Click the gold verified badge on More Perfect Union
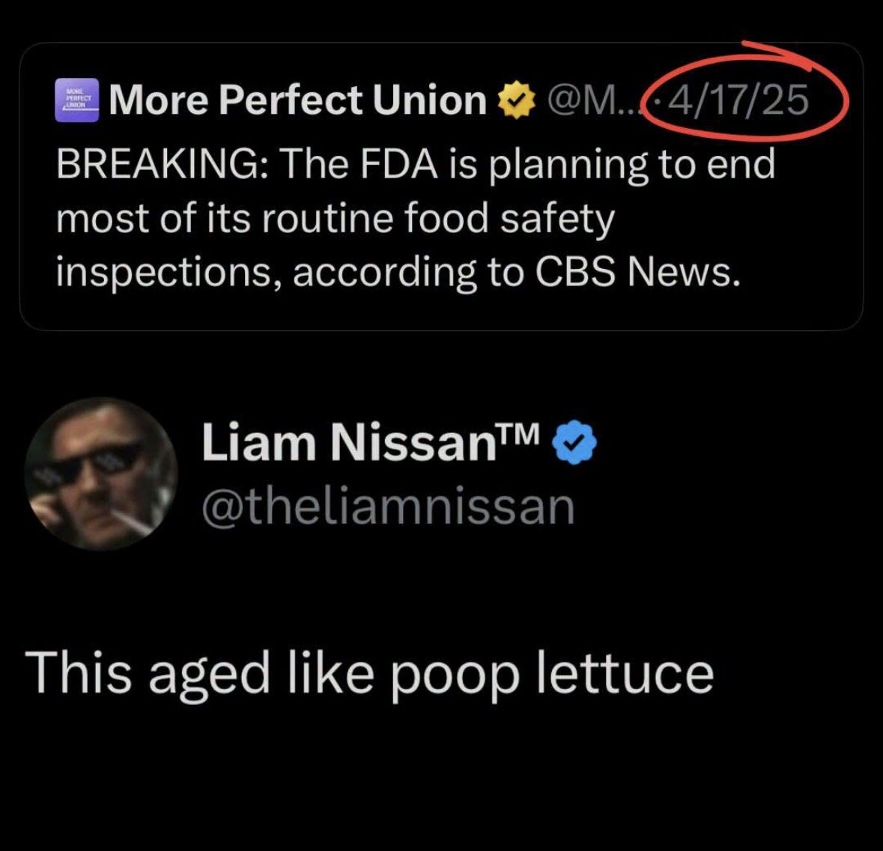883x851 pixels. 515,101
